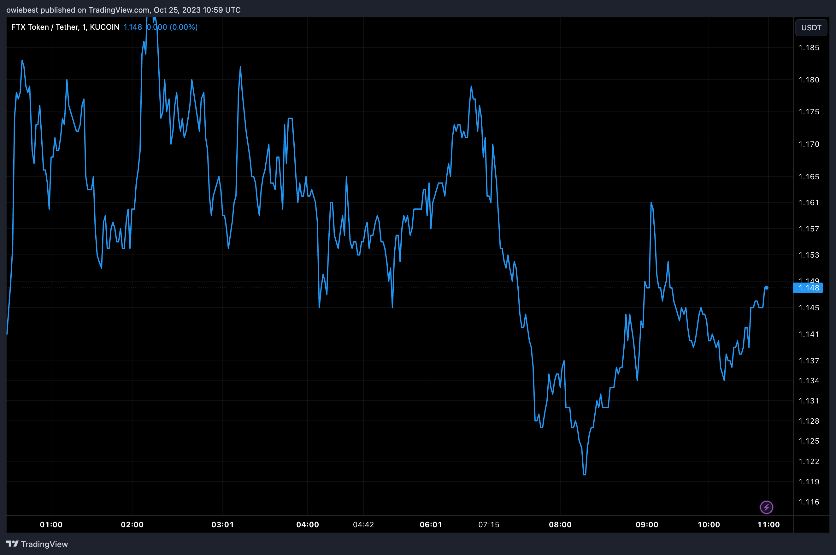This screenshot has height=555, width=836.
Task: Click the 0.000 (0.00%) change value
Action: [x=172, y=27]
